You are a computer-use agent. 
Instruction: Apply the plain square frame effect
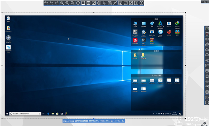pos(83,3)
